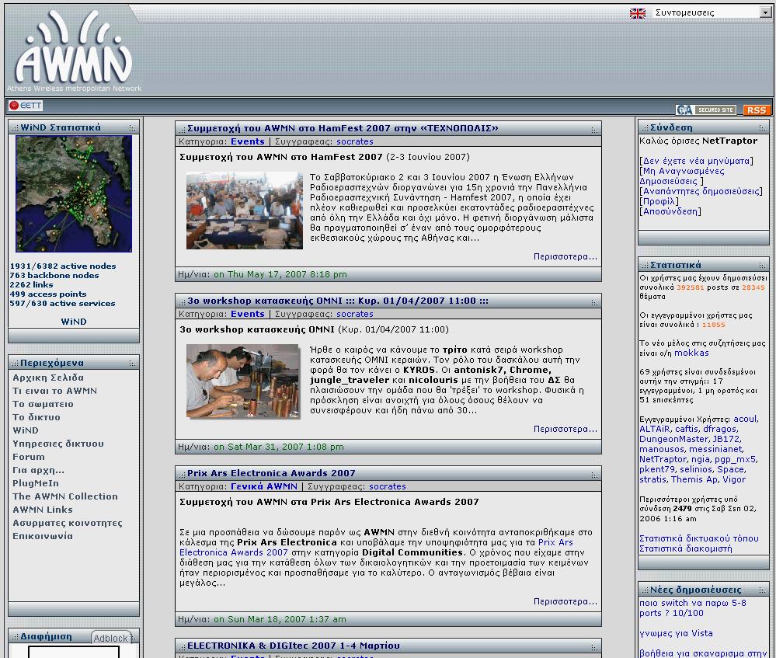Image resolution: width=776 pixels, height=658 pixels.
Task: Click the UK flag language icon
Action: (638, 13)
